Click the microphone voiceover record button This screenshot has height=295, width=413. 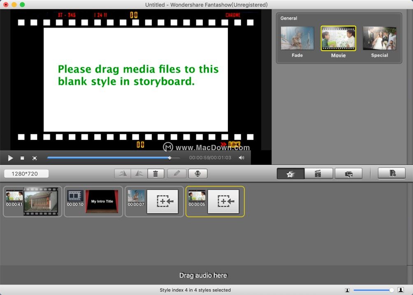tap(197, 174)
